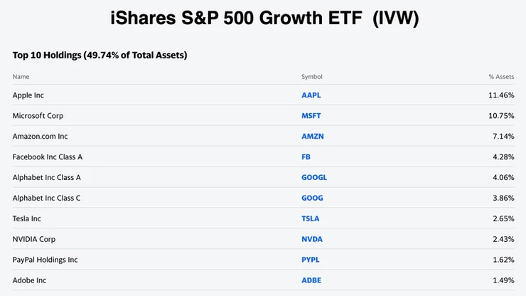Click the ADBE symbol link
Image resolution: width=526 pixels, height=296 pixels.
[x=311, y=280]
